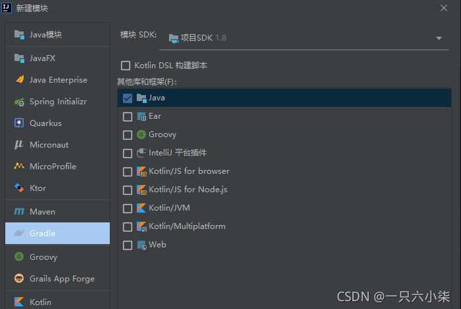
Task: Select the Java模块 icon in sidebar
Action: (19, 35)
